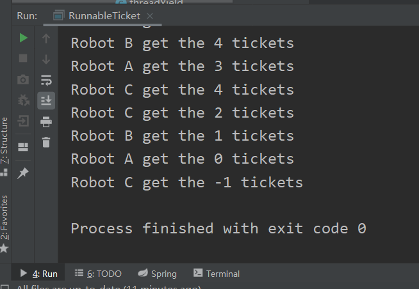Click the camera Dump Threads icon

pos(24,79)
